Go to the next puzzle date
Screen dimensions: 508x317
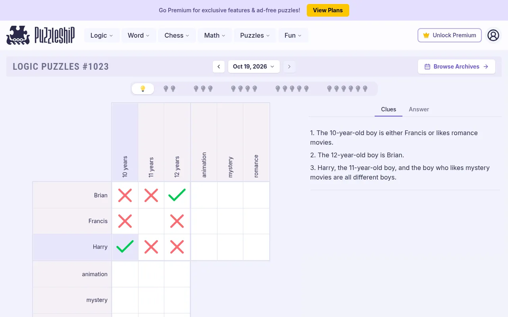click(x=289, y=67)
